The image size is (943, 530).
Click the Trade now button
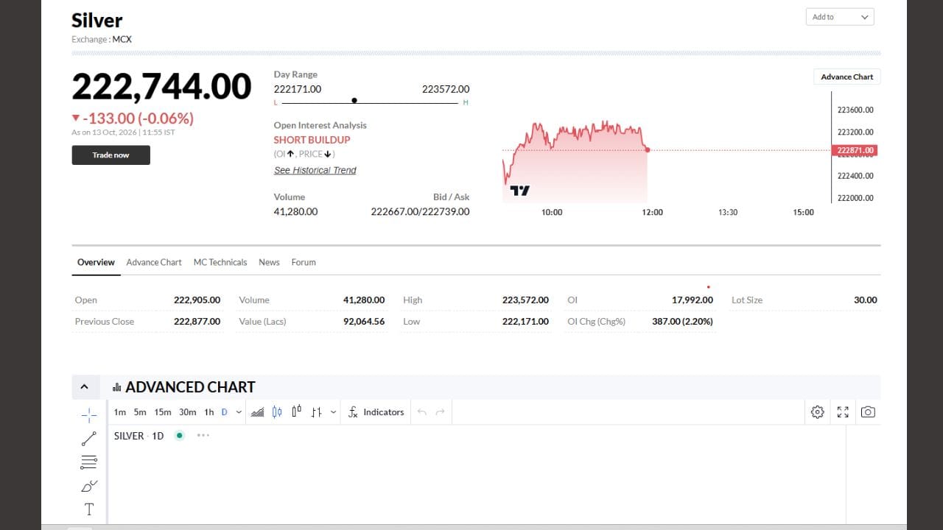[111, 155]
